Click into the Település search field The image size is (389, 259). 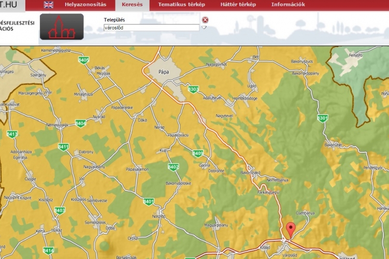coord(151,27)
